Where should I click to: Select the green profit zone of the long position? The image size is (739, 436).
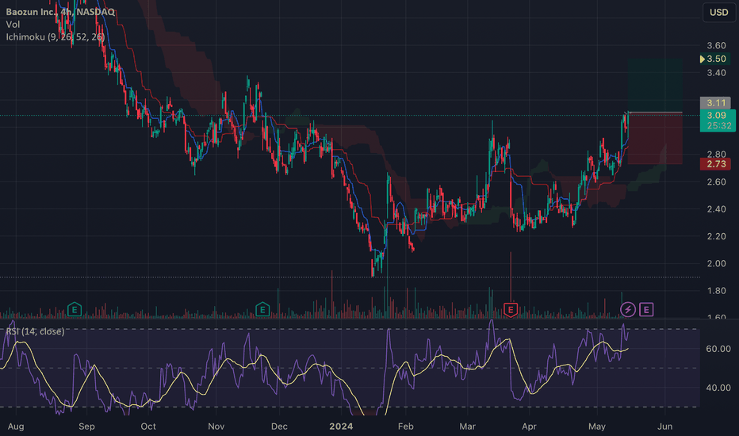point(655,86)
